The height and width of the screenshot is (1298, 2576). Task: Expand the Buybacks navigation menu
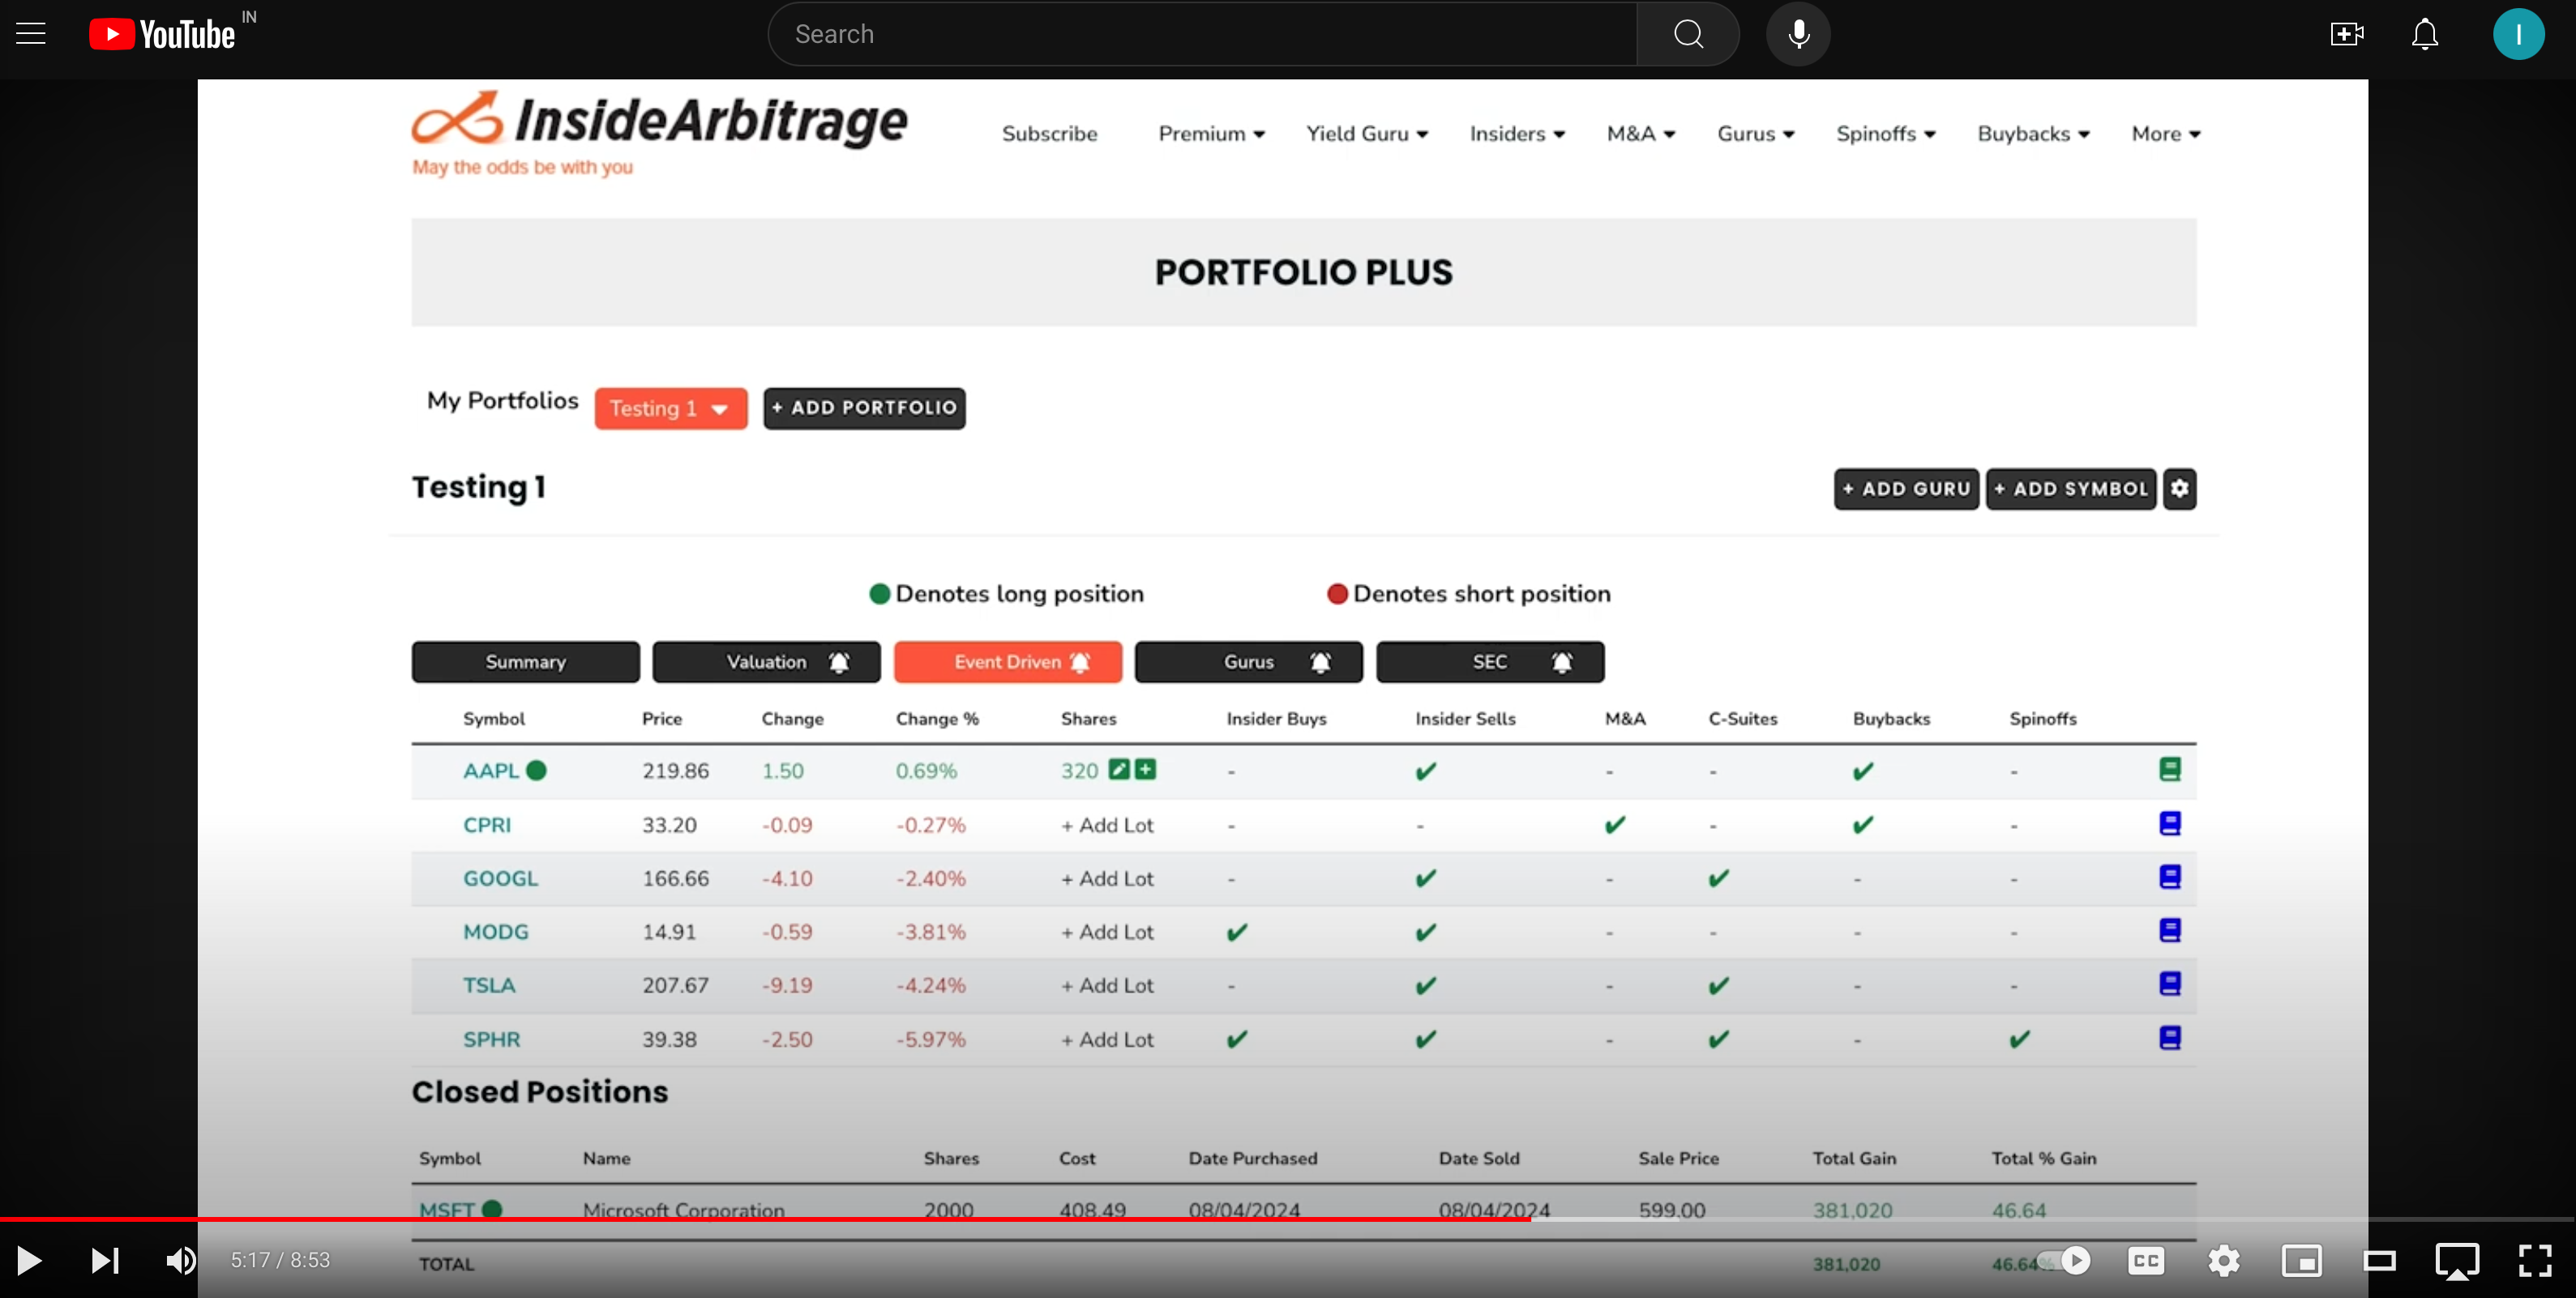[2032, 134]
